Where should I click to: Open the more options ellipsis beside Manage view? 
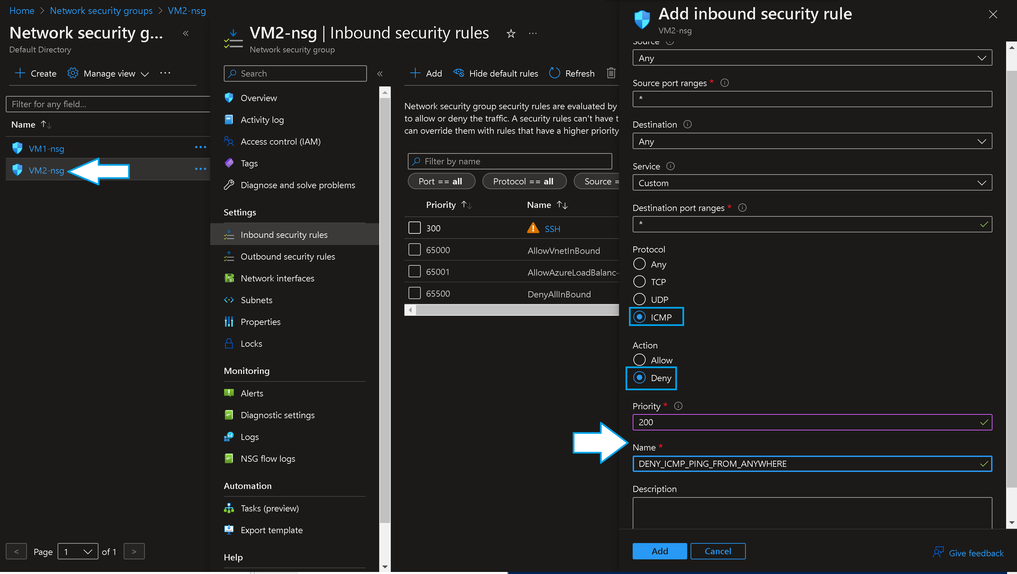165,73
